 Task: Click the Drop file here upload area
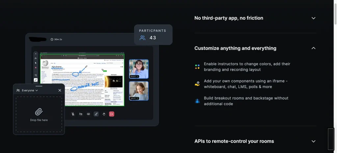pyautogui.click(x=39, y=114)
